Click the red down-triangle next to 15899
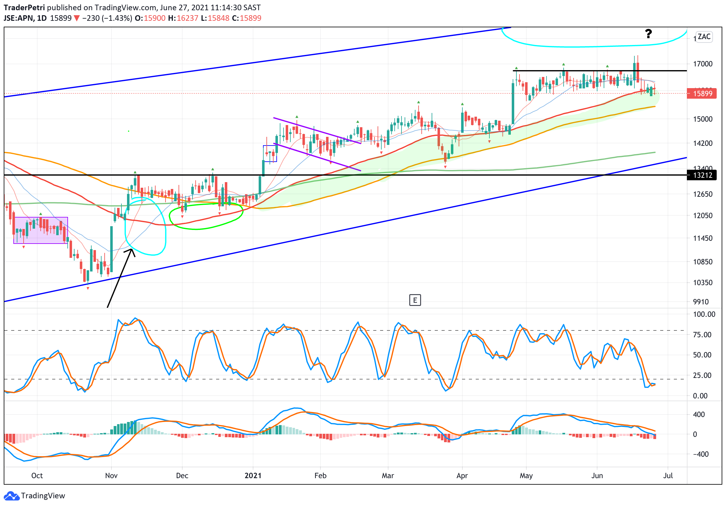726x507 pixels. coord(76,18)
